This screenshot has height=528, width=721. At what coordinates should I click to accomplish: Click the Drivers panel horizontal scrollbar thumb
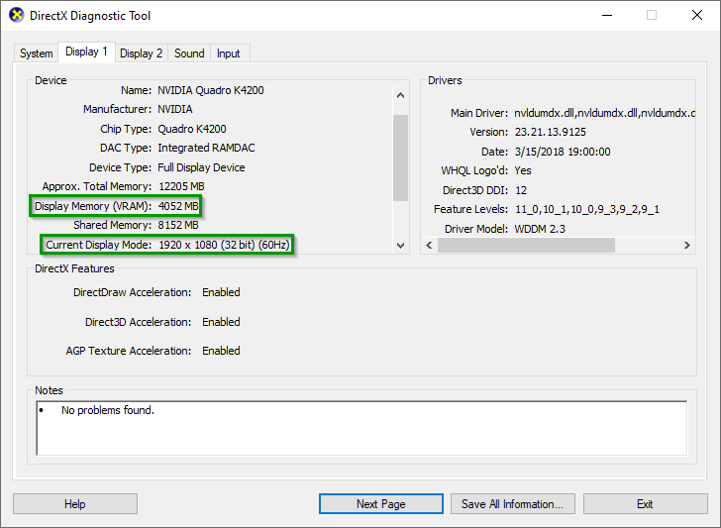click(526, 245)
